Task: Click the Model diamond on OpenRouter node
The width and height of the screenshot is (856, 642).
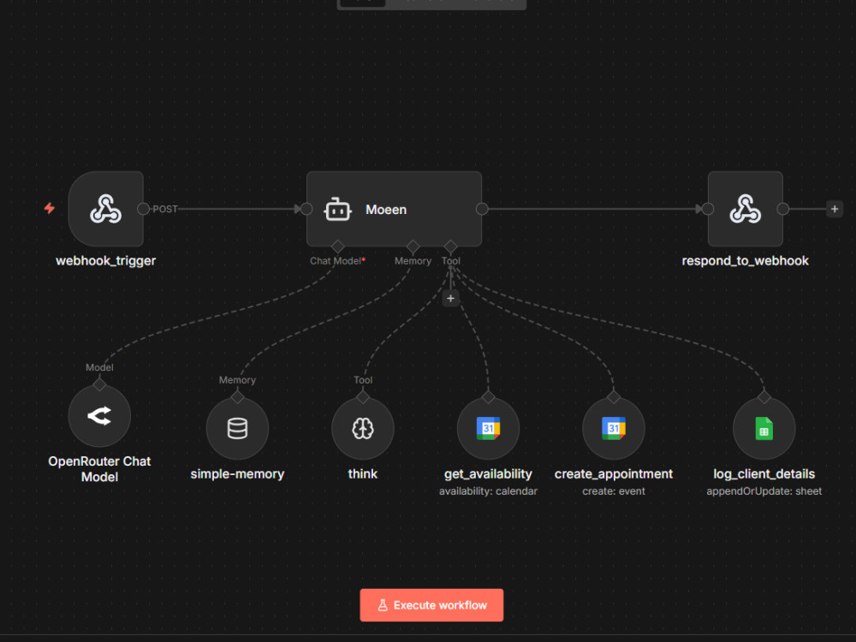Action: click(99, 385)
